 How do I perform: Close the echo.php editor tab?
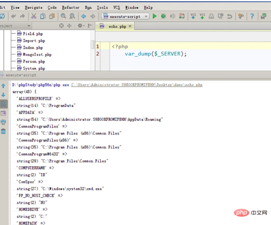[x=130, y=27]
